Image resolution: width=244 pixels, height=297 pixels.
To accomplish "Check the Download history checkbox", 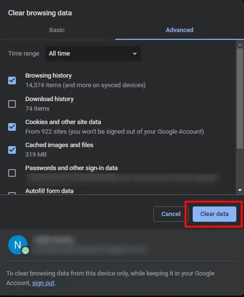I will tap(12, 104).
